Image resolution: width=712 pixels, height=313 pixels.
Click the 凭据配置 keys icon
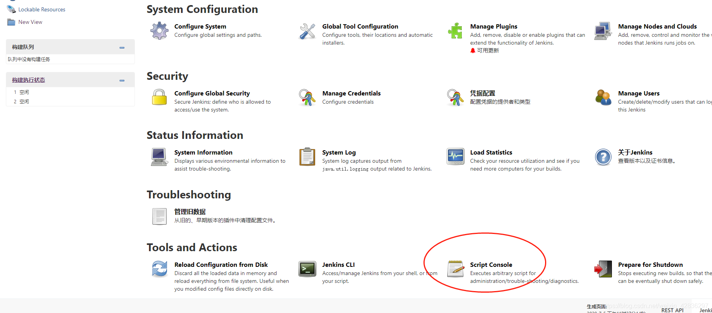pyautogui.click(x=455, y=97)
